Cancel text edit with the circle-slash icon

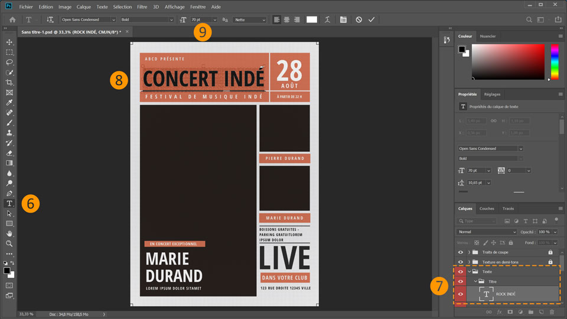[x=359, y=19]
